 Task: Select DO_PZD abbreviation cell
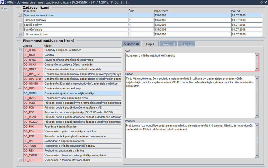(x=33, y=136)
